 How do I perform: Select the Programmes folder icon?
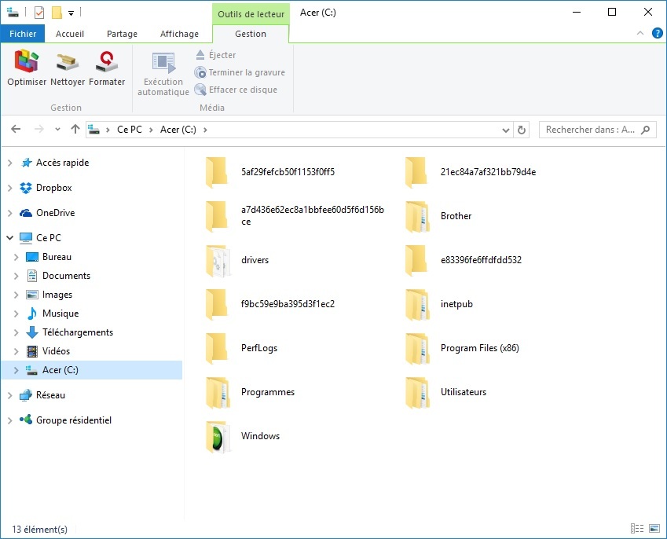pyautogui.click(x=218, y=393)
